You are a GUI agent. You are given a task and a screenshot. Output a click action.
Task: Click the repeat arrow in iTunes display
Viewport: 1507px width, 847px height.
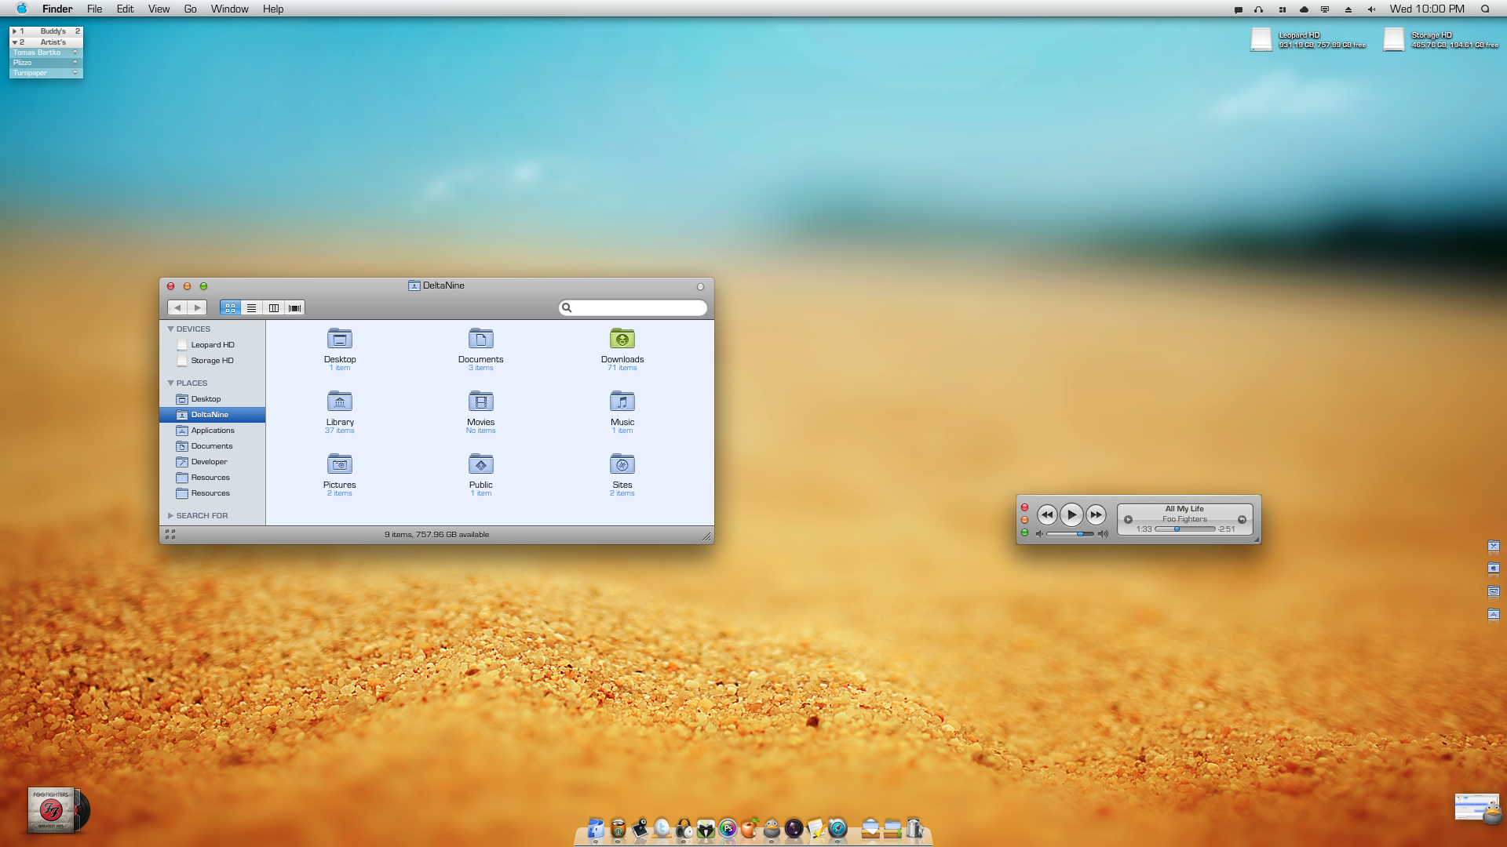(1242, 519)
